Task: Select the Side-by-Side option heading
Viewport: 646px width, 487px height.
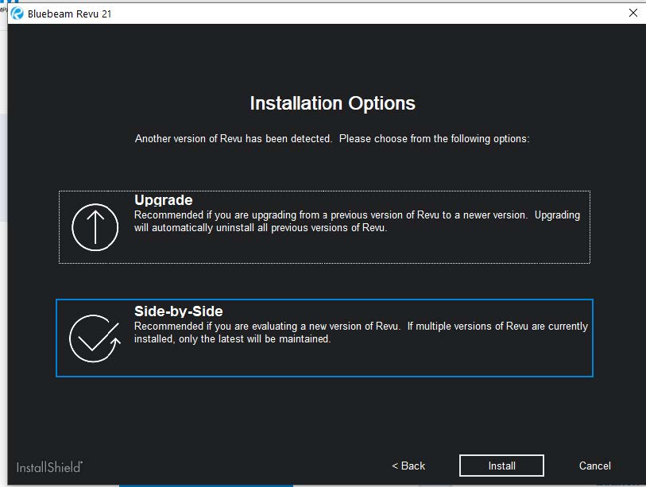Action: (178, 311)
